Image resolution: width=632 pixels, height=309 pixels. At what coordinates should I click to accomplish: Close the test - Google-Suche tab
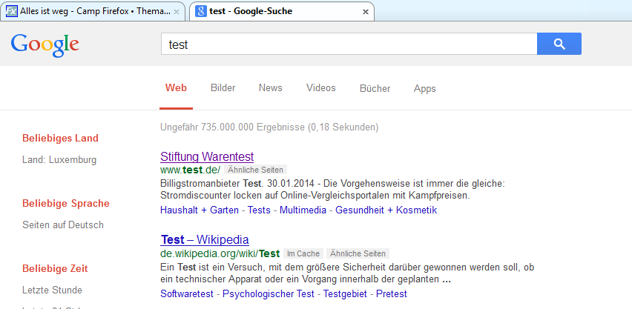(x=366, y=12)
